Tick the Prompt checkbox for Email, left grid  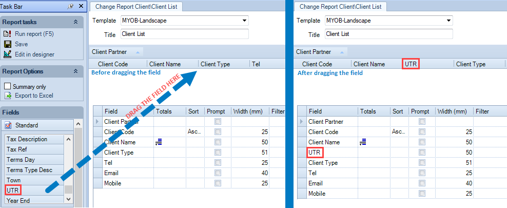218,173
